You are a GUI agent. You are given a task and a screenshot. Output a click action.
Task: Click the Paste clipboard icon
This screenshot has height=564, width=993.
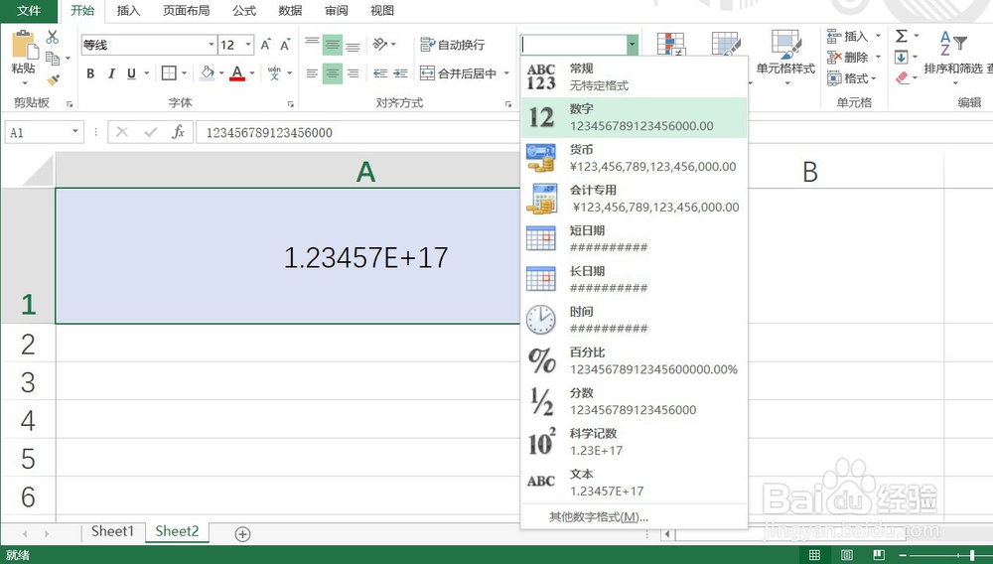[24, 46]
